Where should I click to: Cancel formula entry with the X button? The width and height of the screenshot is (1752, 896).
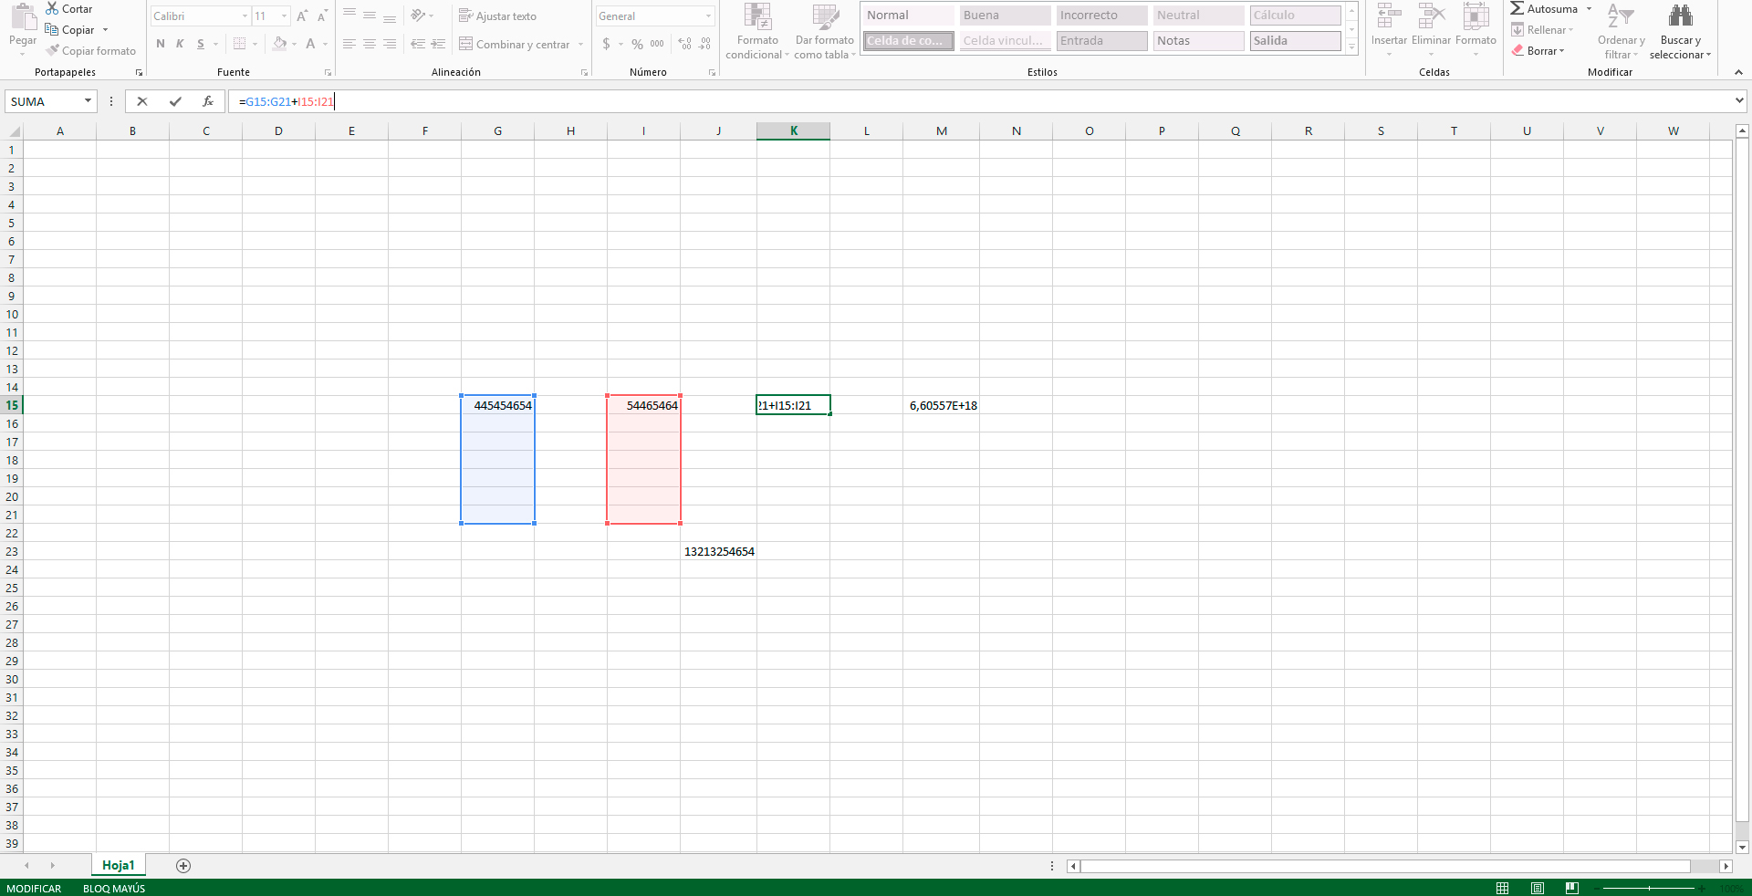point(142,101)
